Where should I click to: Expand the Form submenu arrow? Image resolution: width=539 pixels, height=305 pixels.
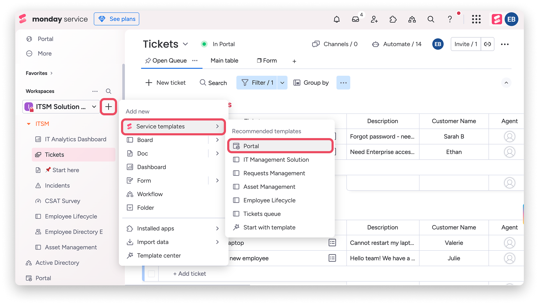pyautogui.click(x=217, y=180)
